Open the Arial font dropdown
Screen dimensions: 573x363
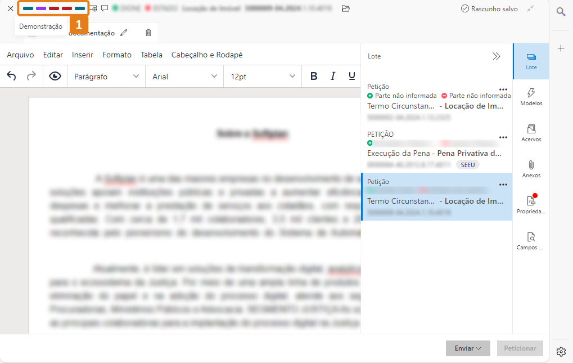point(184,77)
